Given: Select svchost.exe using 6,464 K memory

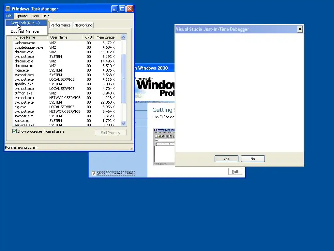Looking at the screenshot, I should (x=65, y=112).
